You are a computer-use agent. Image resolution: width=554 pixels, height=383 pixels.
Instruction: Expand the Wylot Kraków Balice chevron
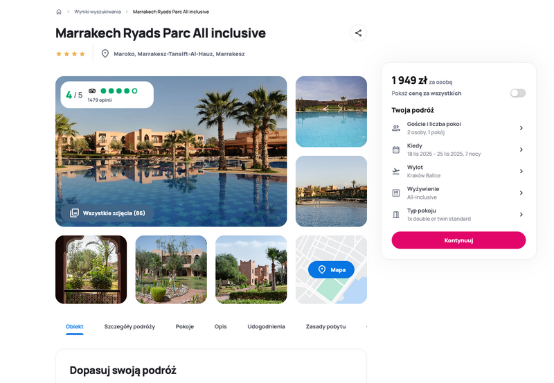[521, 171]
